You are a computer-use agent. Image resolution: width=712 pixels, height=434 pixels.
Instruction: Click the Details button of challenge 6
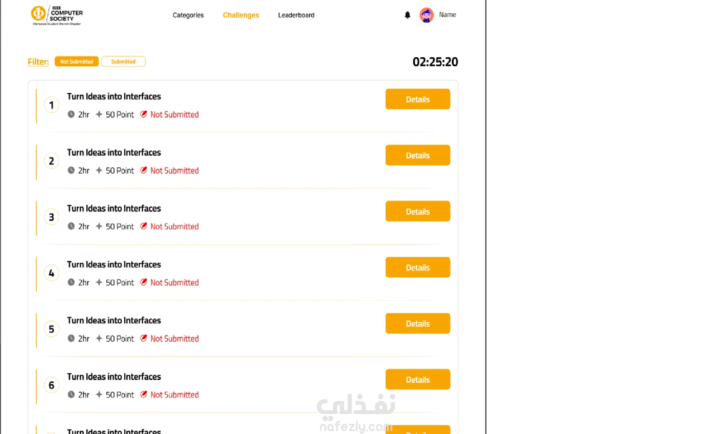point(418,380)
